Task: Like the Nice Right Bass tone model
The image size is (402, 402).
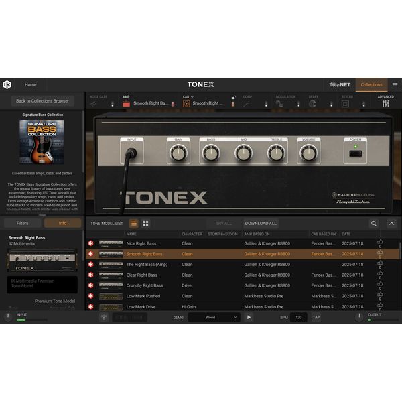Action: click(x=380, y=243)
